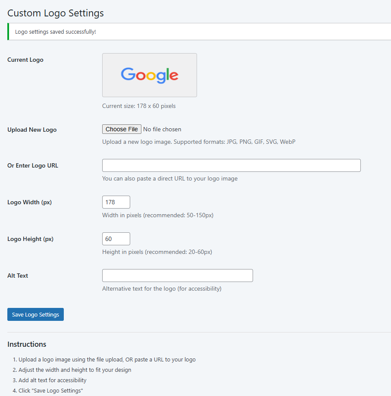Image resolution: width=391 pixels, height=396 pixels.
Task: Focus the Or Enter Logo URL field
Action: pyautogui.click(x=231, y=165)
